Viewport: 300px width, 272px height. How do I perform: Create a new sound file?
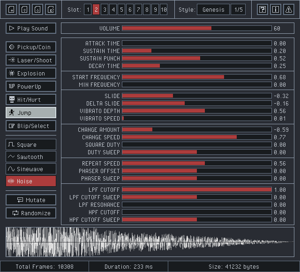tap(11, 9)
